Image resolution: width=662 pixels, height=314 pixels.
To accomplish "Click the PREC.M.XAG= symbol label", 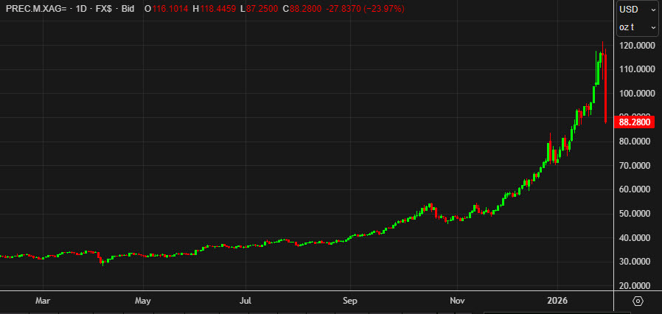I will point(35,9).
